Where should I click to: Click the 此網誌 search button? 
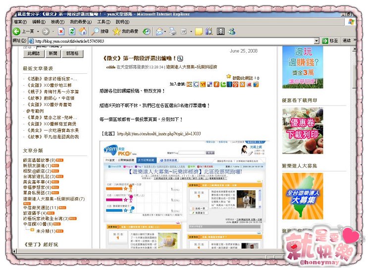coord(34,54)
